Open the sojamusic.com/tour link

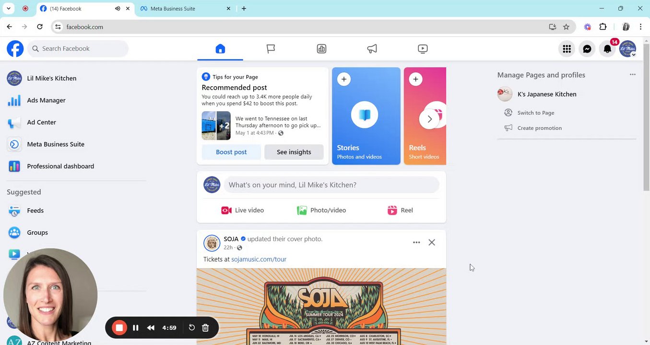point(259,259)
